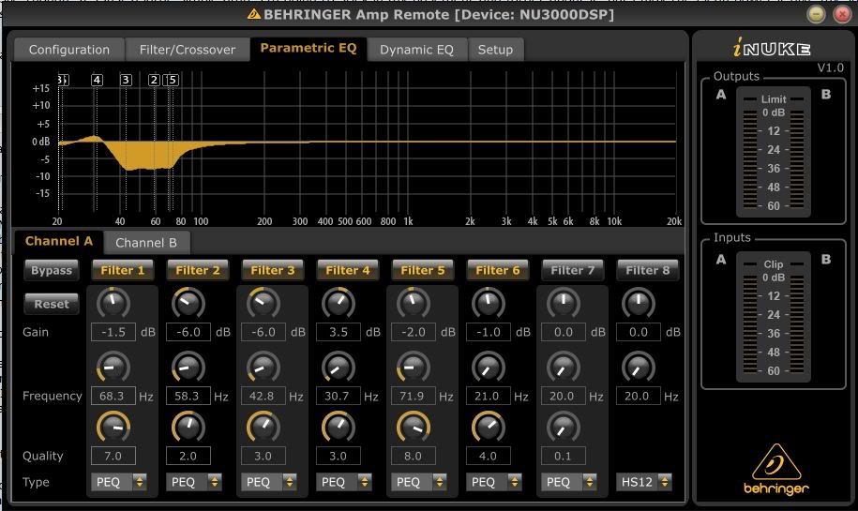Switch to Channel B tab

146,243
